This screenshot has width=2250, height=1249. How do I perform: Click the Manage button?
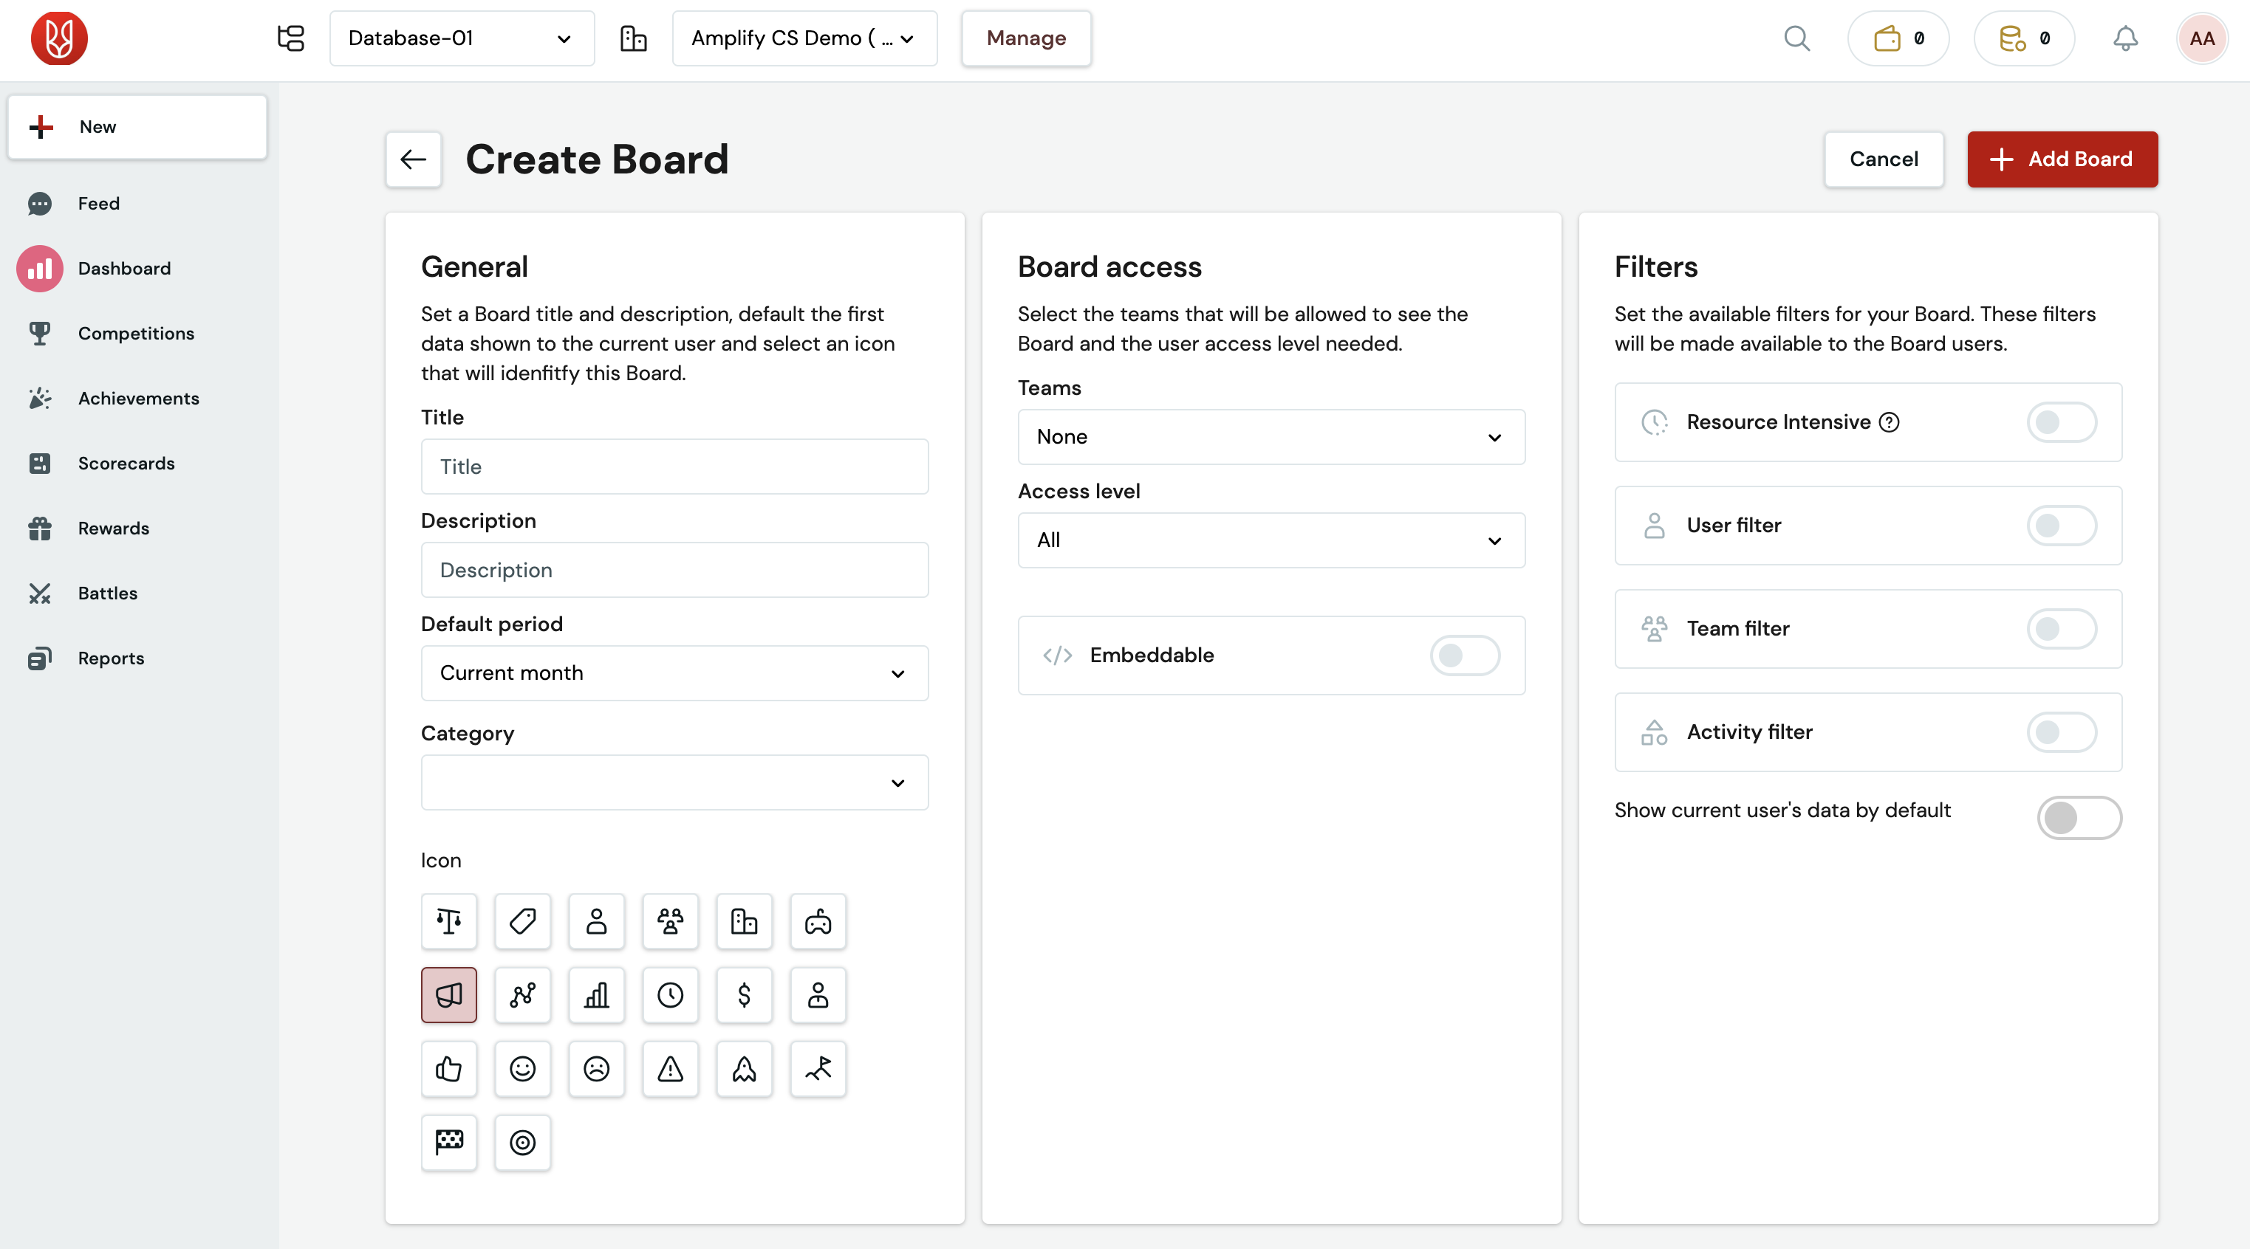click(1026, 38)
